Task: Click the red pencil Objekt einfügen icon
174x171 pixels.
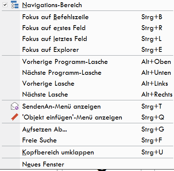Action: 15,117
